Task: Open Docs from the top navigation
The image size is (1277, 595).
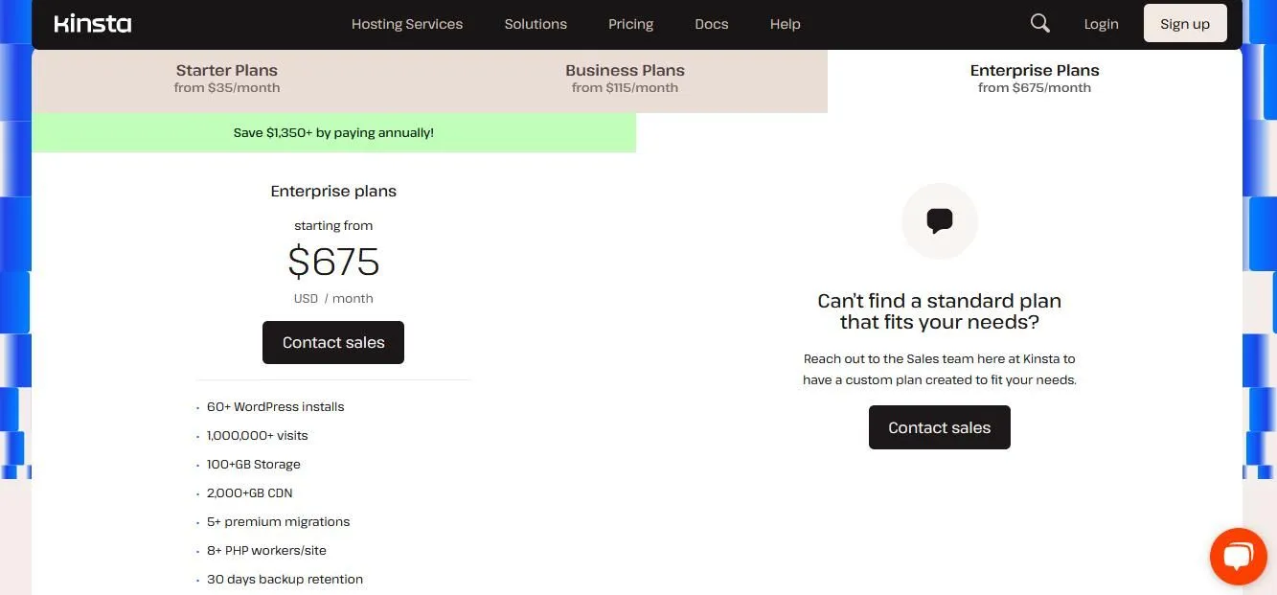Action: pos(711,24)
